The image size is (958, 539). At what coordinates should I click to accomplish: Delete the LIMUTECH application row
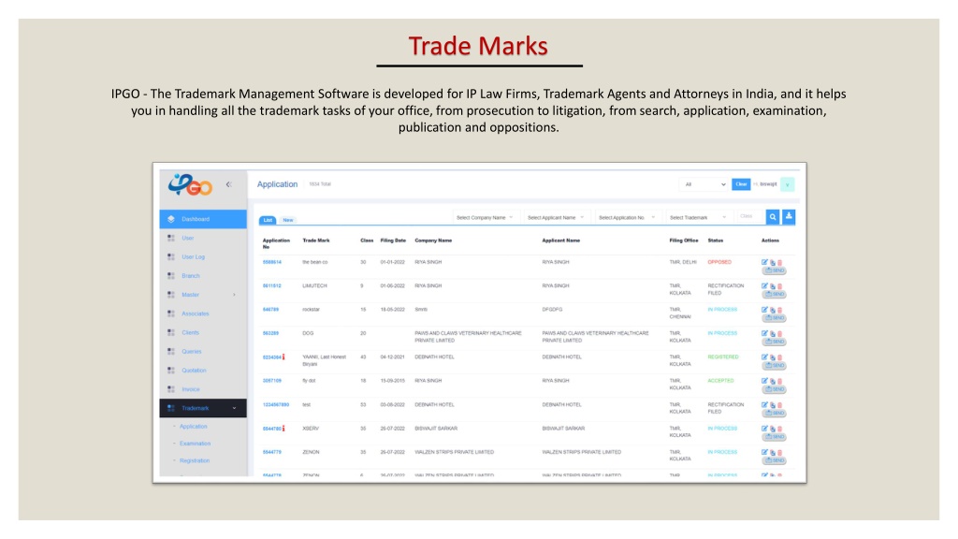click(x=779, y=286)
